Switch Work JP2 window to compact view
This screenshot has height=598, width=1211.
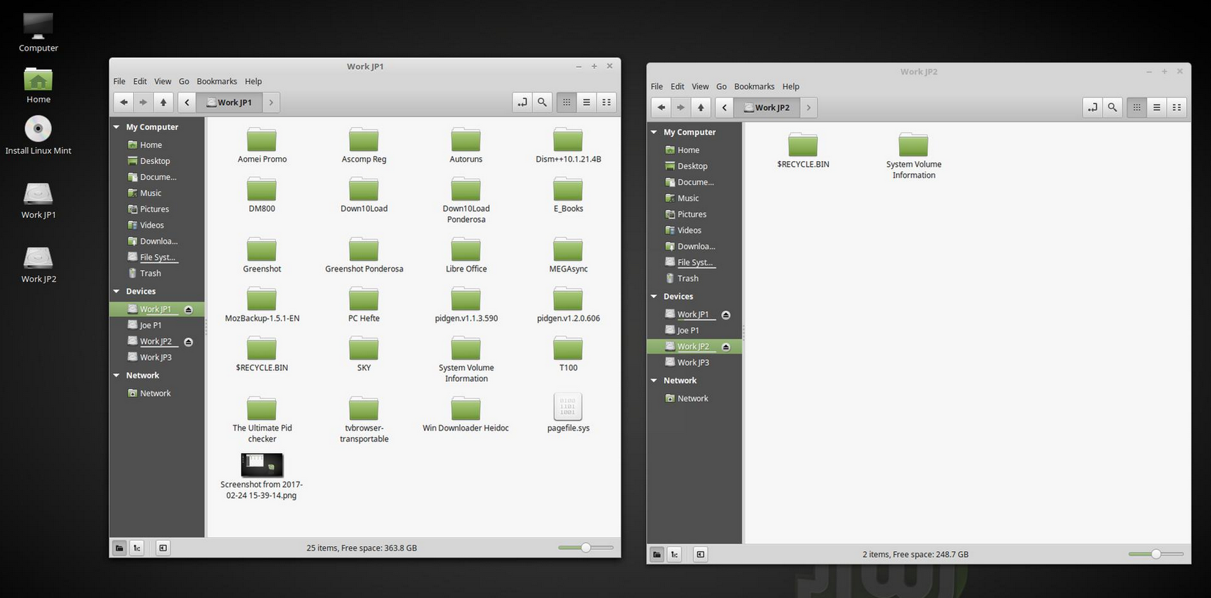(1177, 108)
